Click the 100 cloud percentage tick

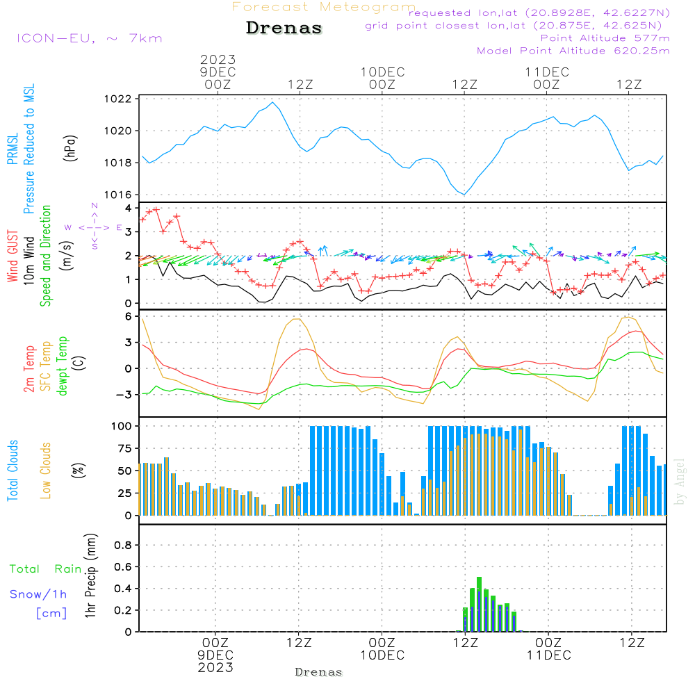(122, 426)
